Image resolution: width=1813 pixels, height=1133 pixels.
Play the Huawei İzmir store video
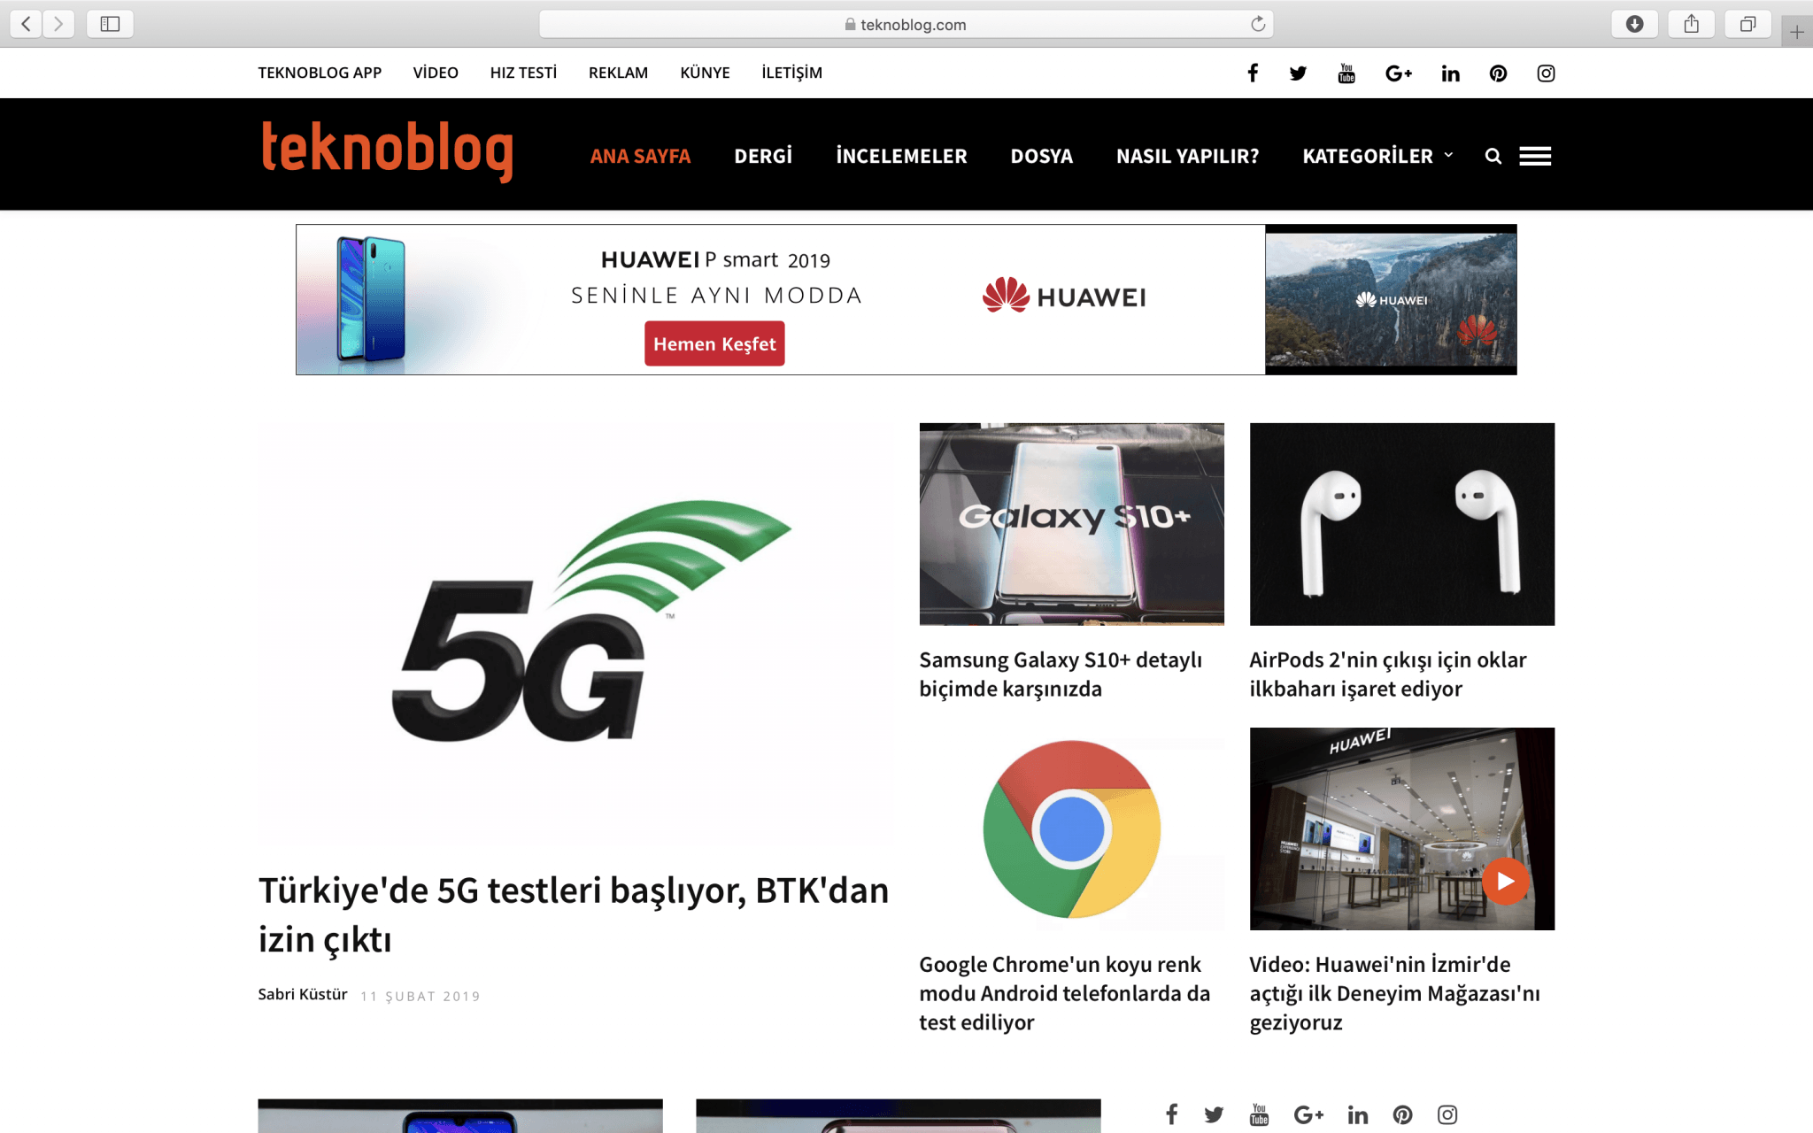(x=1505, y=881)
